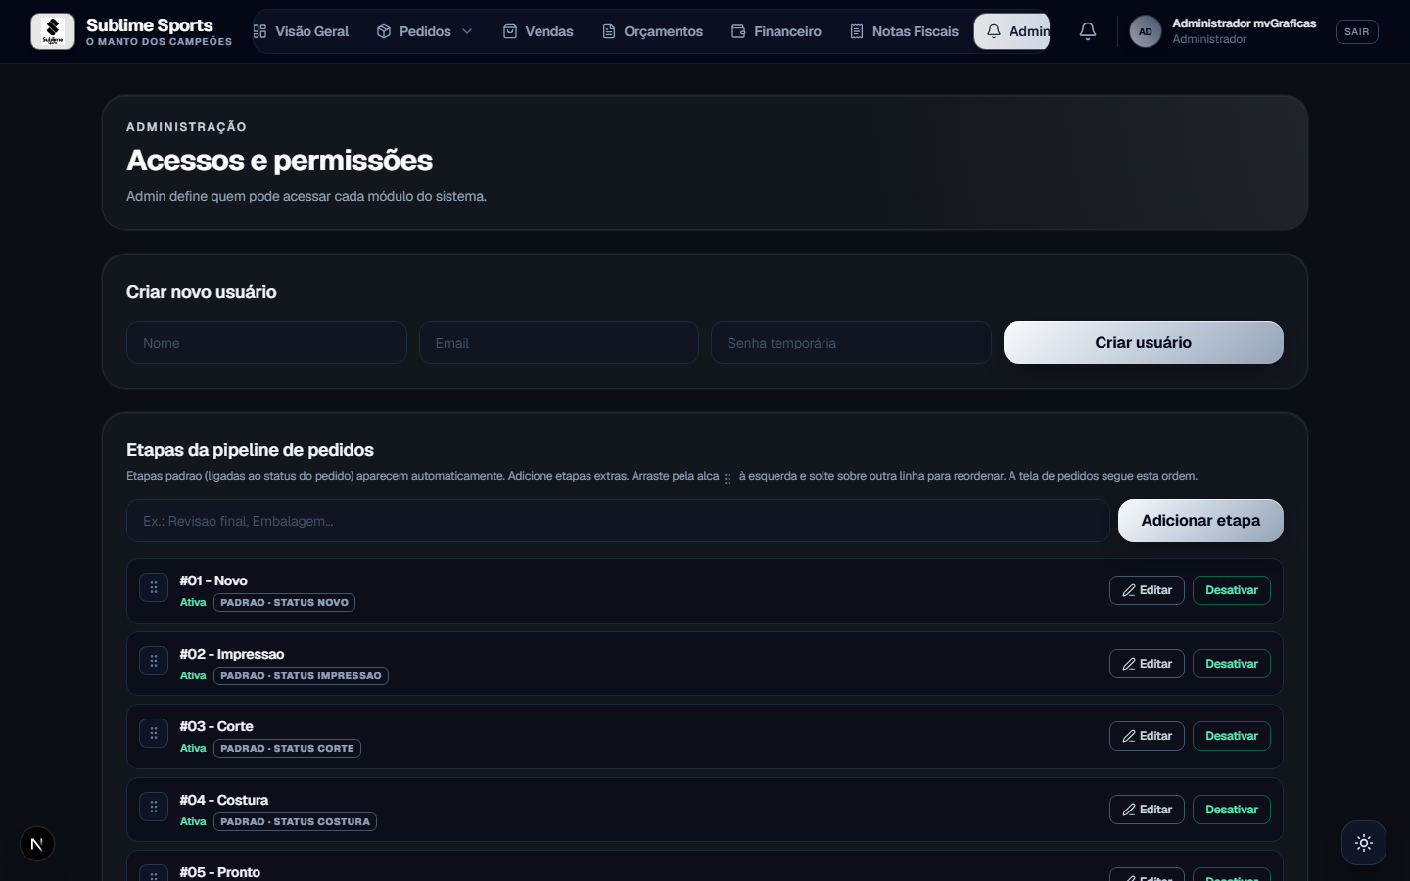
Task: Click the Sublime Sports logo icon
Action: click(53, 31)
